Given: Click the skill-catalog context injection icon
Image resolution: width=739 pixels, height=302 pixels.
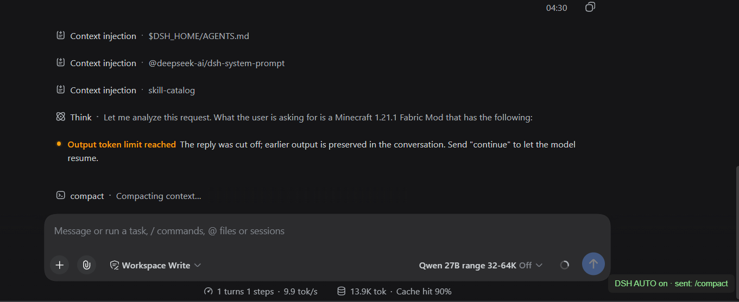Looking at the screenshot, I should click(61, 89).
